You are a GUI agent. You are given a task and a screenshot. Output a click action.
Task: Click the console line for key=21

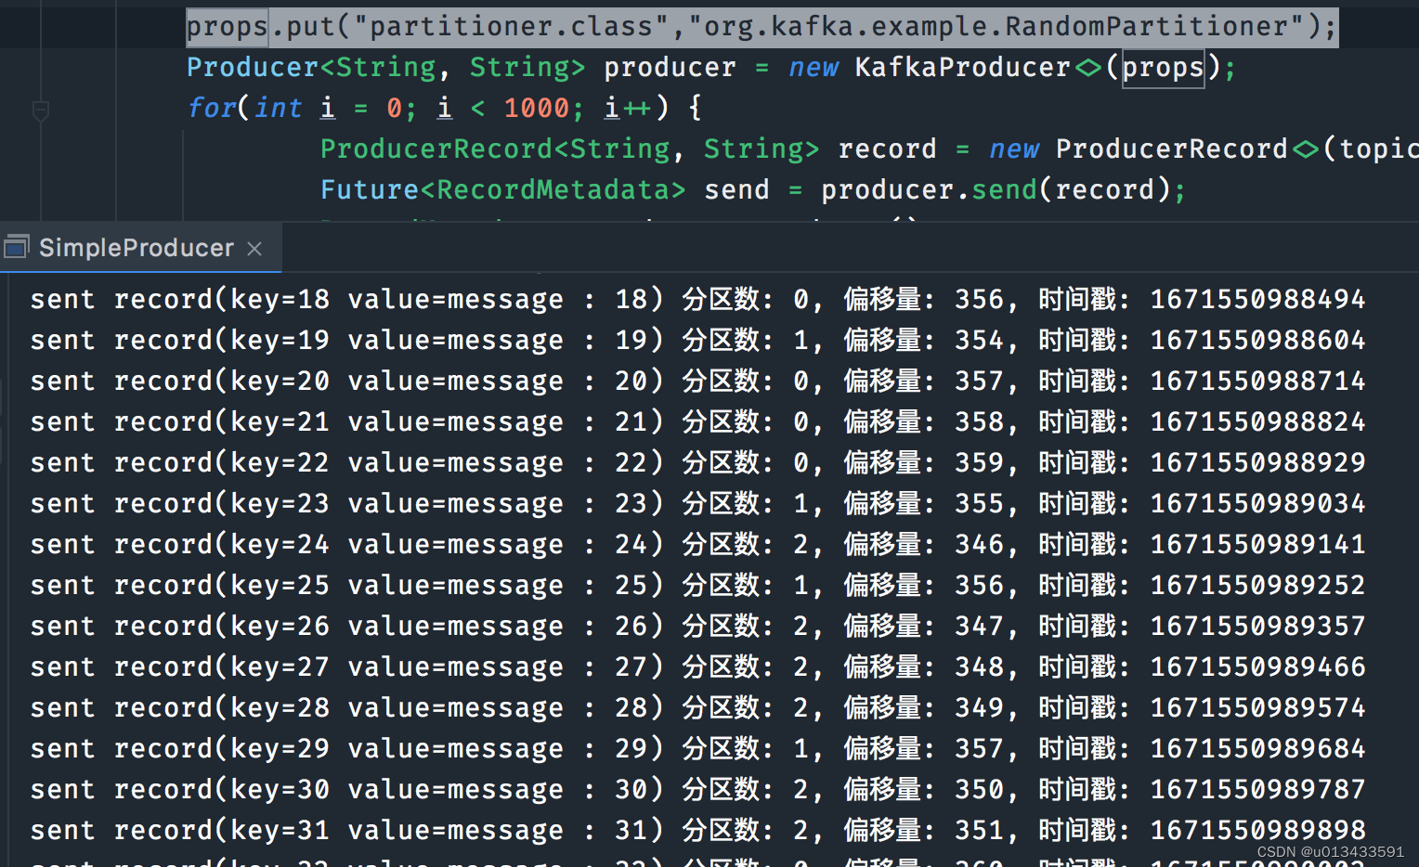point(697,421)
